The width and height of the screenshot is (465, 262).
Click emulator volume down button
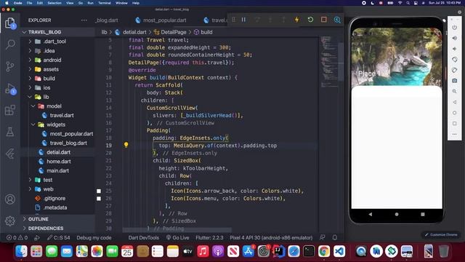455,49
